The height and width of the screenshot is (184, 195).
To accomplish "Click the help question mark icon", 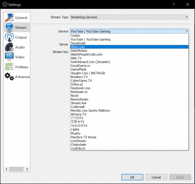I will pos(174,5).
